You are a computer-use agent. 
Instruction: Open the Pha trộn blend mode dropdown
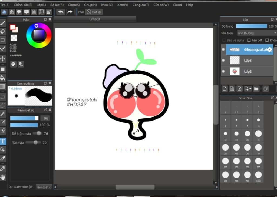[x=256, y=33]
